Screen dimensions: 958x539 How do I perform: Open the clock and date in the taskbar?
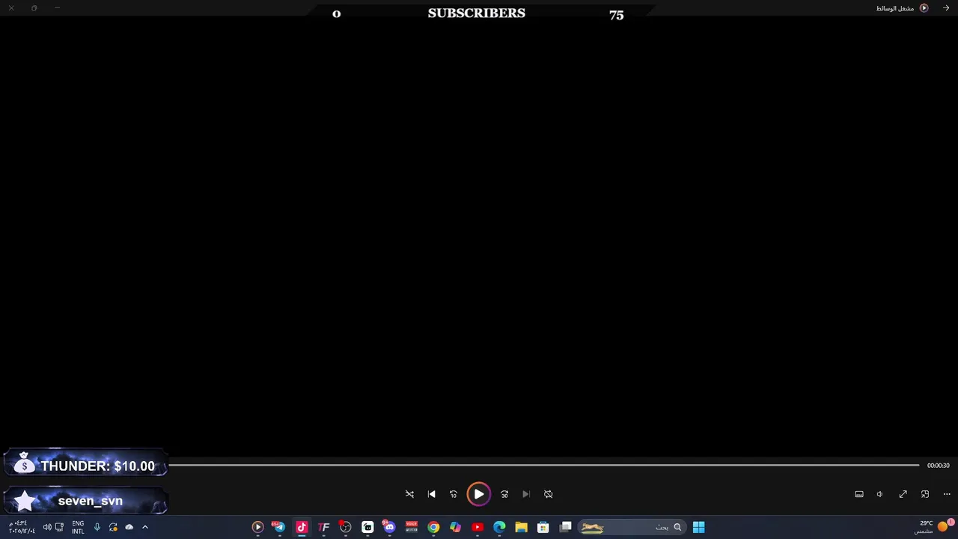click(x=22, y=527)
